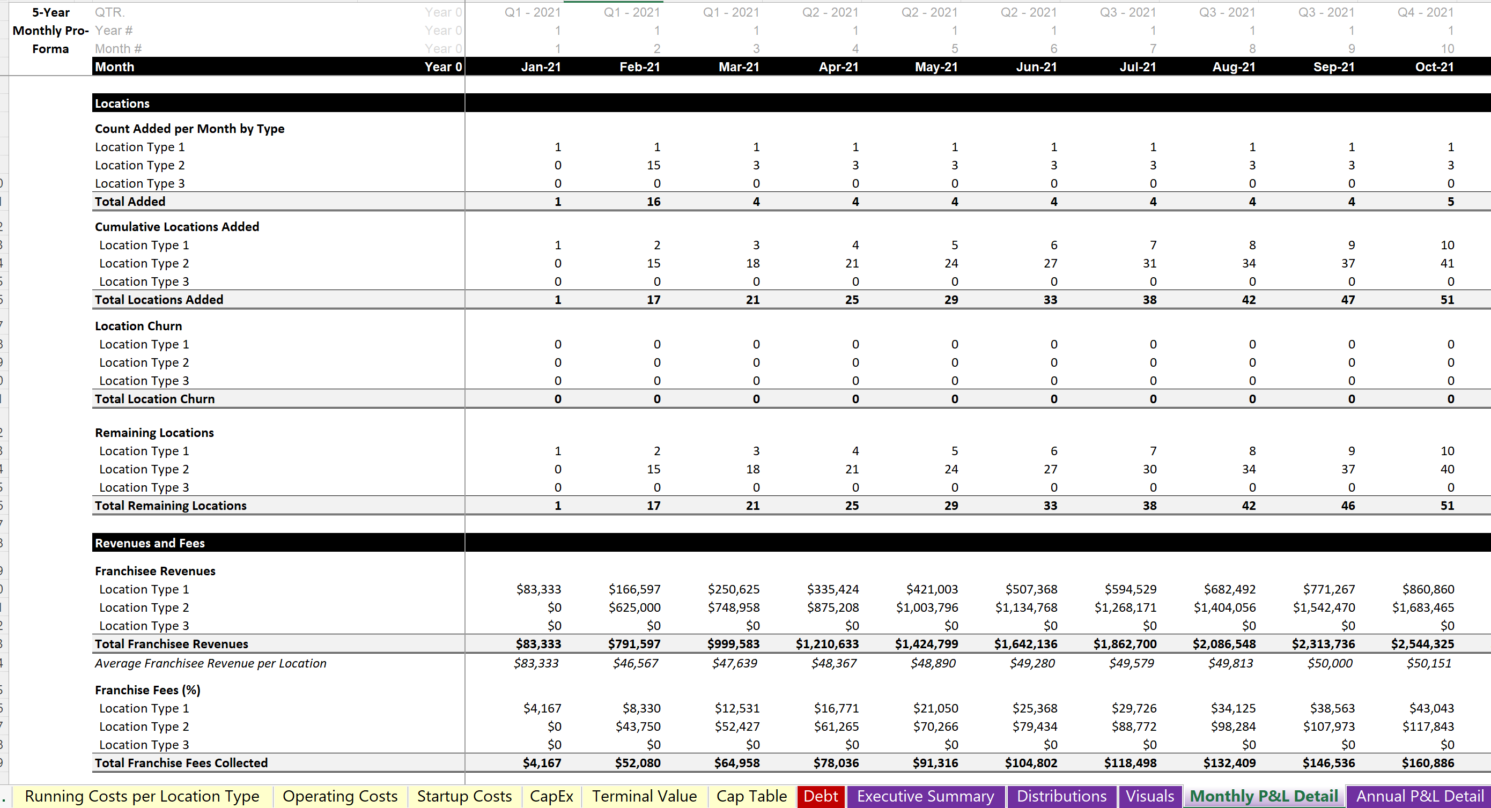Switch to the Operating Costs sheet tab
The height and width of the screenshot is (808, 1491).
coord(339,796)
